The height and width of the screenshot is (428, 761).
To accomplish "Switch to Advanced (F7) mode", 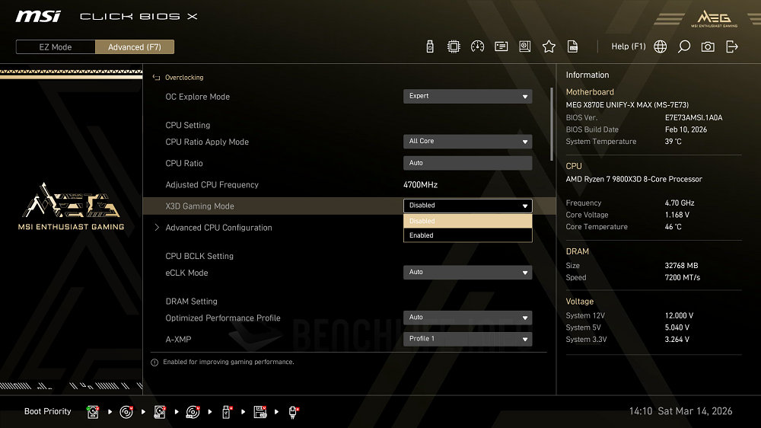I will coord(135,47).
